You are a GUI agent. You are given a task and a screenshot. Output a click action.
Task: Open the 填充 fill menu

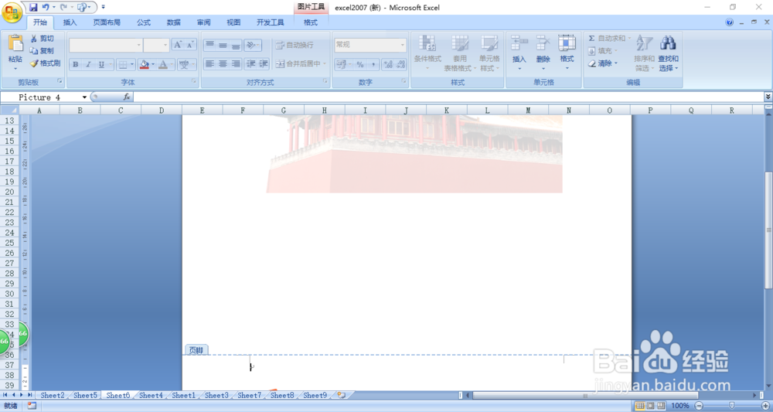(602, 51)
